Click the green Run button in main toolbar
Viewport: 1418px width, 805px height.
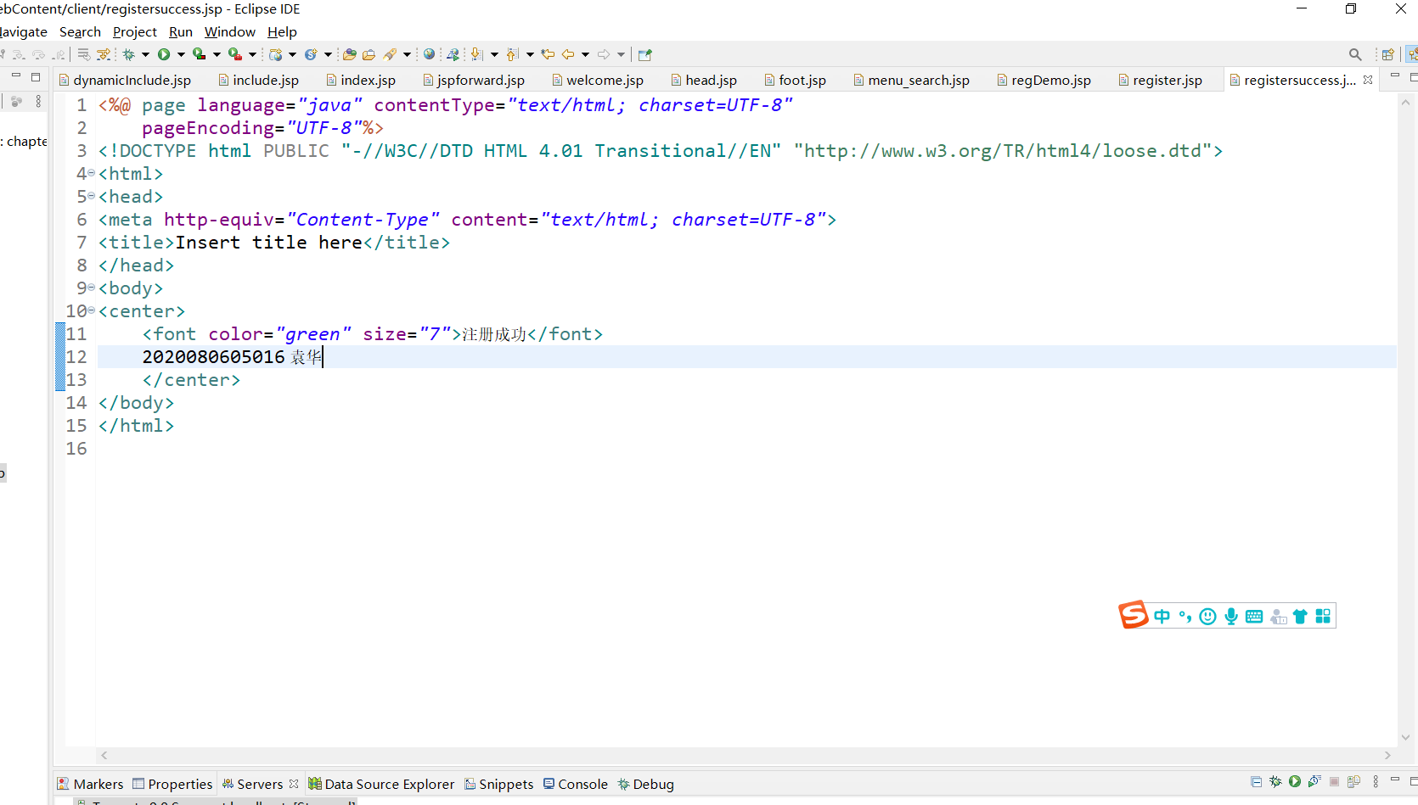click(164, 54)
